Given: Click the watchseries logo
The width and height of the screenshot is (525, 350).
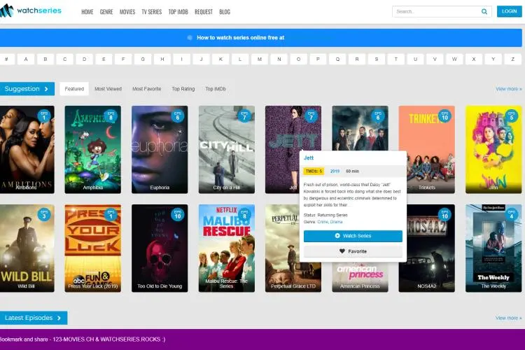Looking at the screenshot, I should pos(31,10).
